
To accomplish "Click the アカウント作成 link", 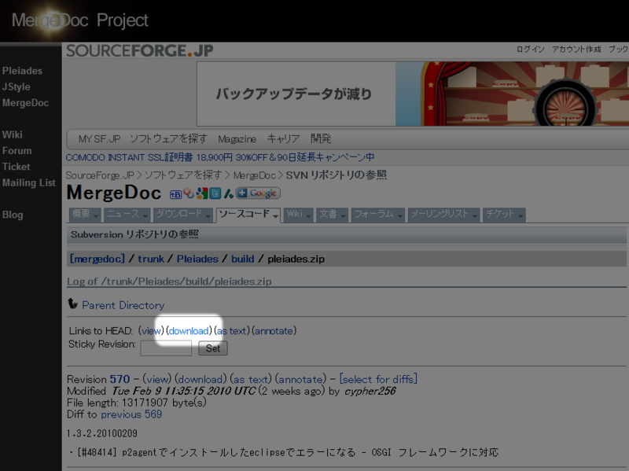I will (x=576, y=50).
